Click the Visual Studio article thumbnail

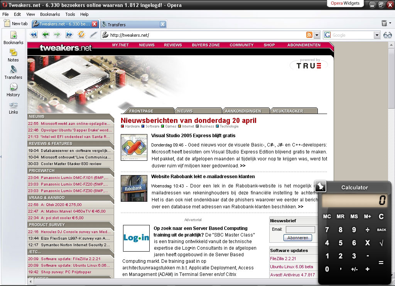pyautogui.click(x=134, y=147)
